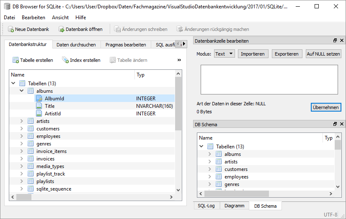Switch to the Pragmas bearbeiten tab
This screenshot has width=346, height=219.
(x=126, y=45)
